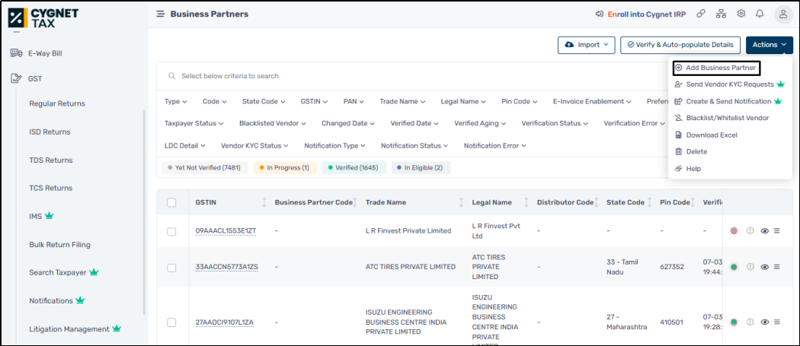Check the row for 33AACCN5773A1ZS
This screenshot has height=346, width=800.
click(171, 268)
